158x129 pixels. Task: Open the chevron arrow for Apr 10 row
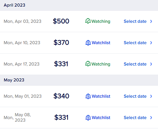pyautogui.click(x=151, y=43)
